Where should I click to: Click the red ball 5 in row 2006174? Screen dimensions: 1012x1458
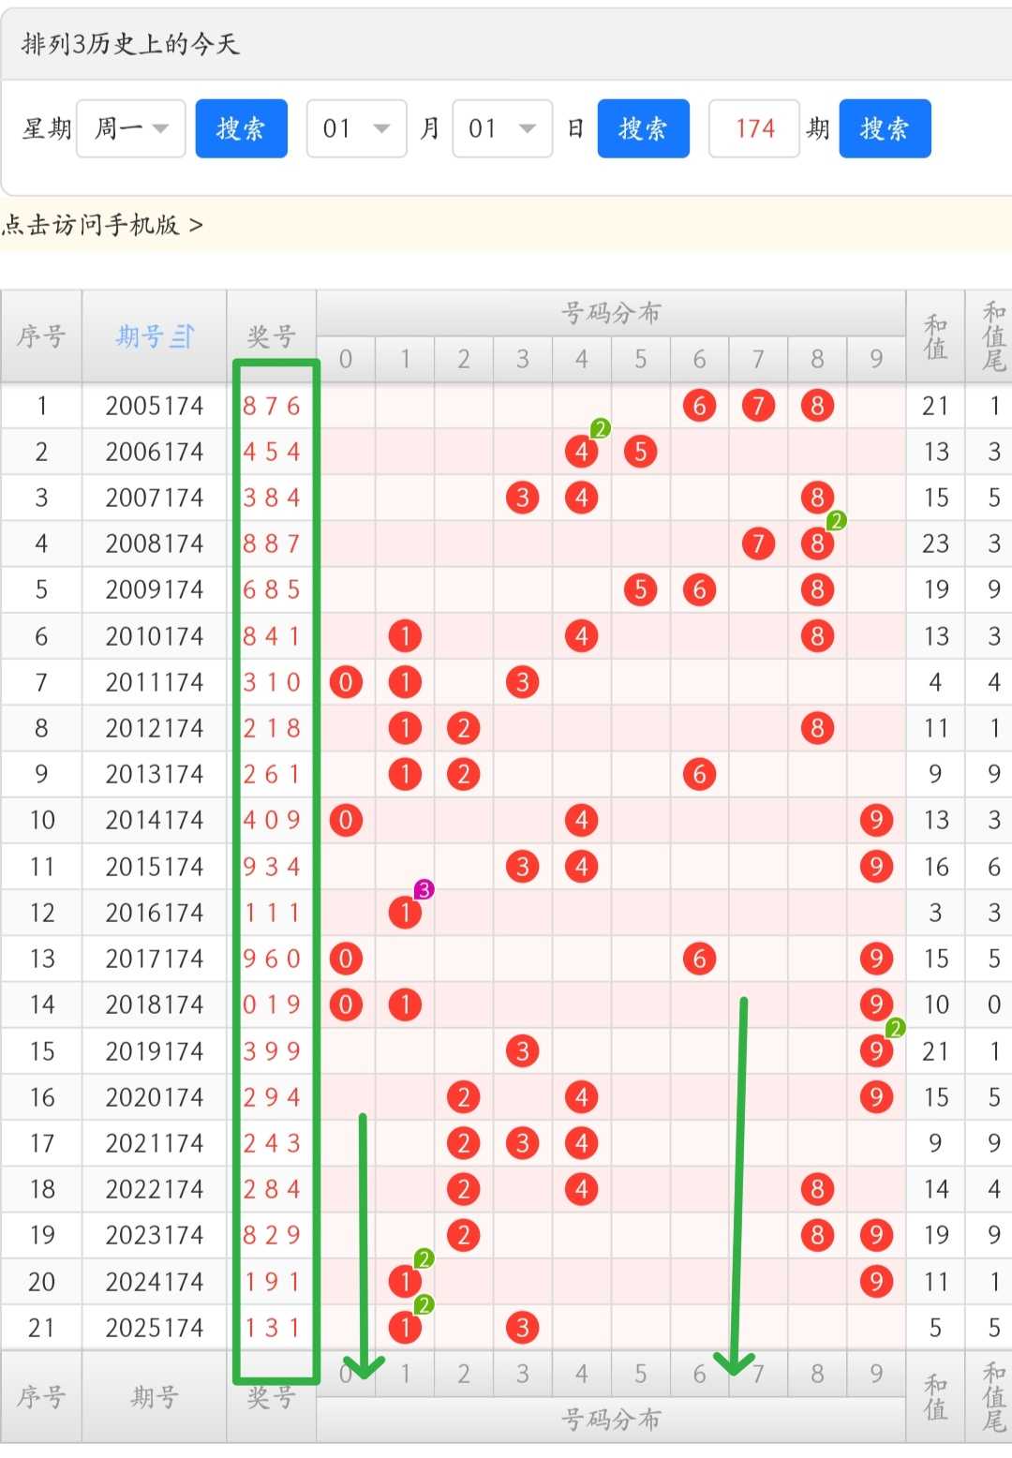[x=640, y=452]
